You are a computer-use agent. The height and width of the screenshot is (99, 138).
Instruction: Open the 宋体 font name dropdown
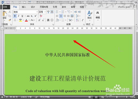[37, 12]
